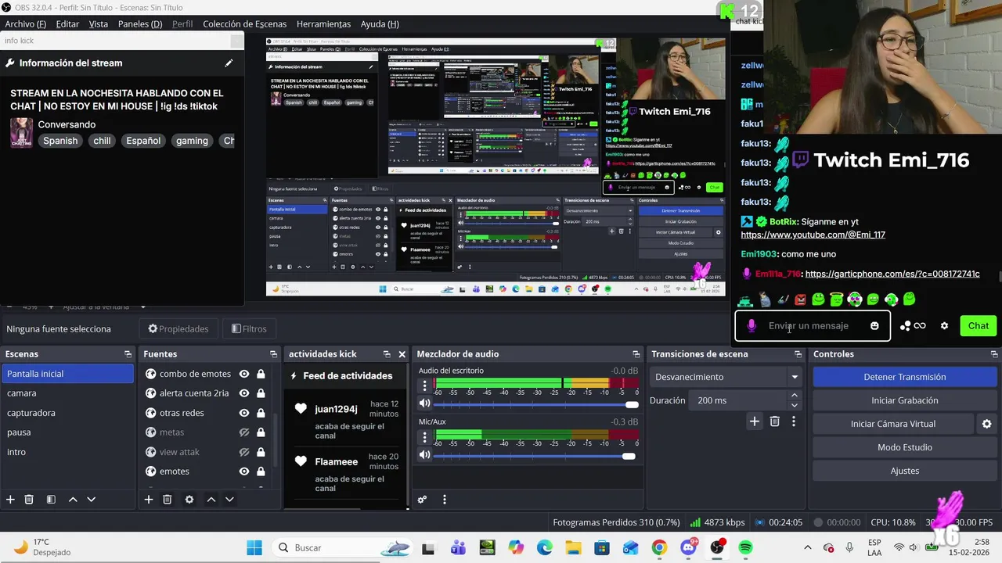Open chat settings gear icon
This screenshot has height=563, width=1002.
click(x=944, y=325)
